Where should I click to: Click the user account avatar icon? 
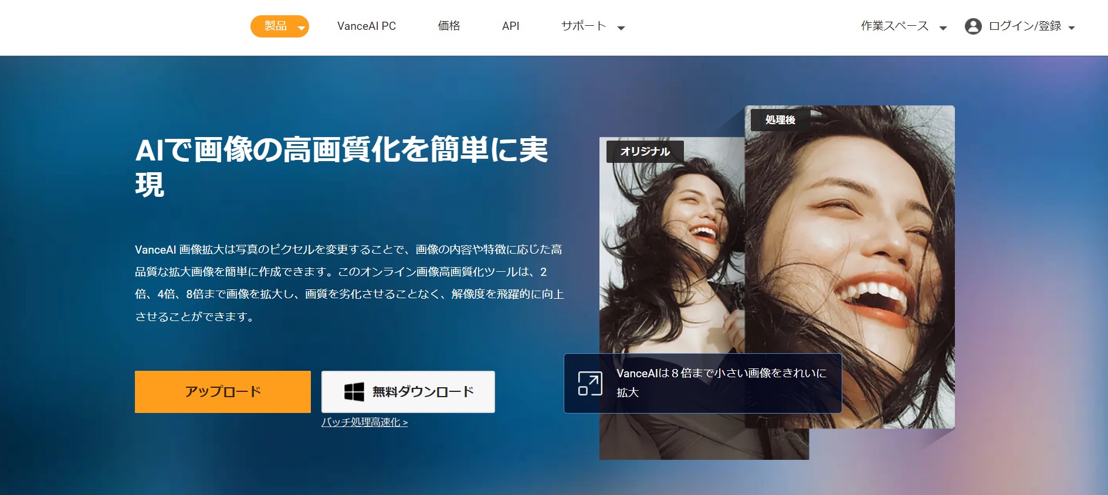(973, 26)
